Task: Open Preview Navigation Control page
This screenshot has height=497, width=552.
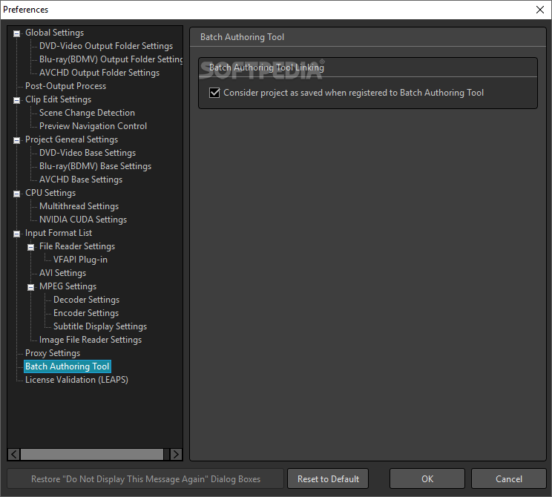Action: 93,126
